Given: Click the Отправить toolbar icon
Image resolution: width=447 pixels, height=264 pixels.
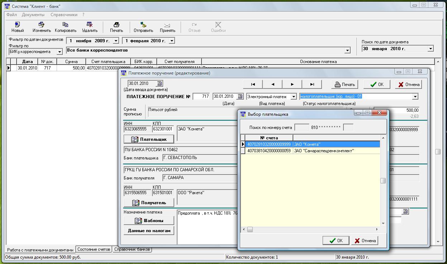Looking at the screenshot, I should (143, 27).
